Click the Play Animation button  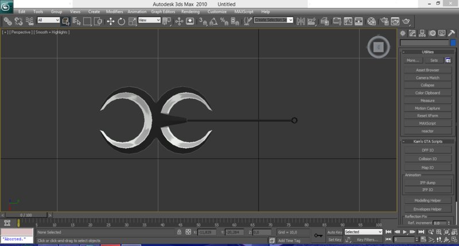(x=405, y=232)
